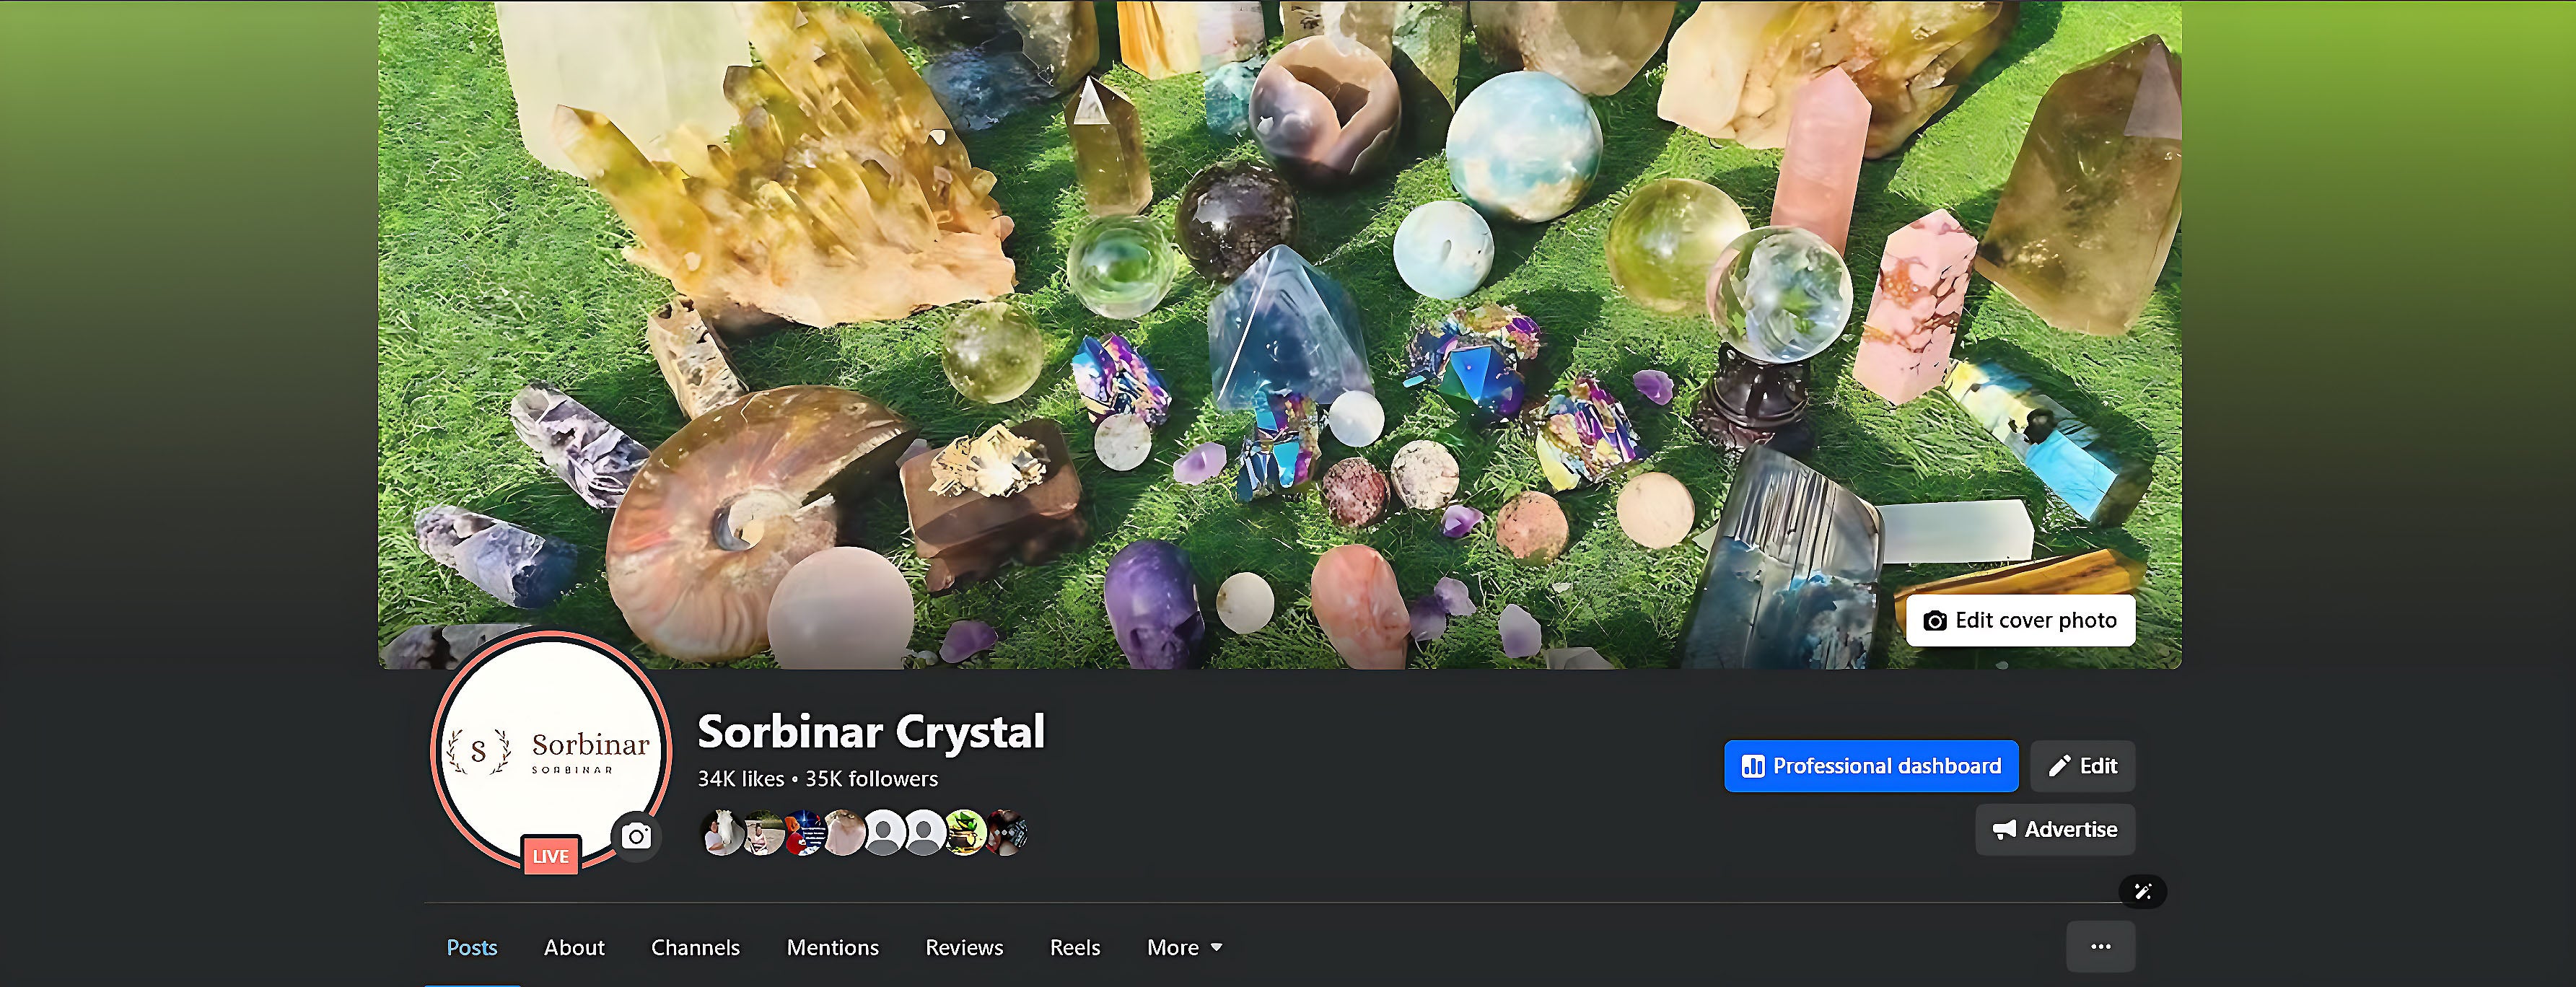Screen dimensions: 2576x987
Task: Expand the More dropdown tab
Action: click(1184, 947)
